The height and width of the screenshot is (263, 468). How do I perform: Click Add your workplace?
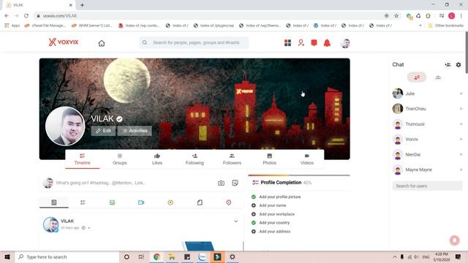pyautogui.click(x=276, y=214)
